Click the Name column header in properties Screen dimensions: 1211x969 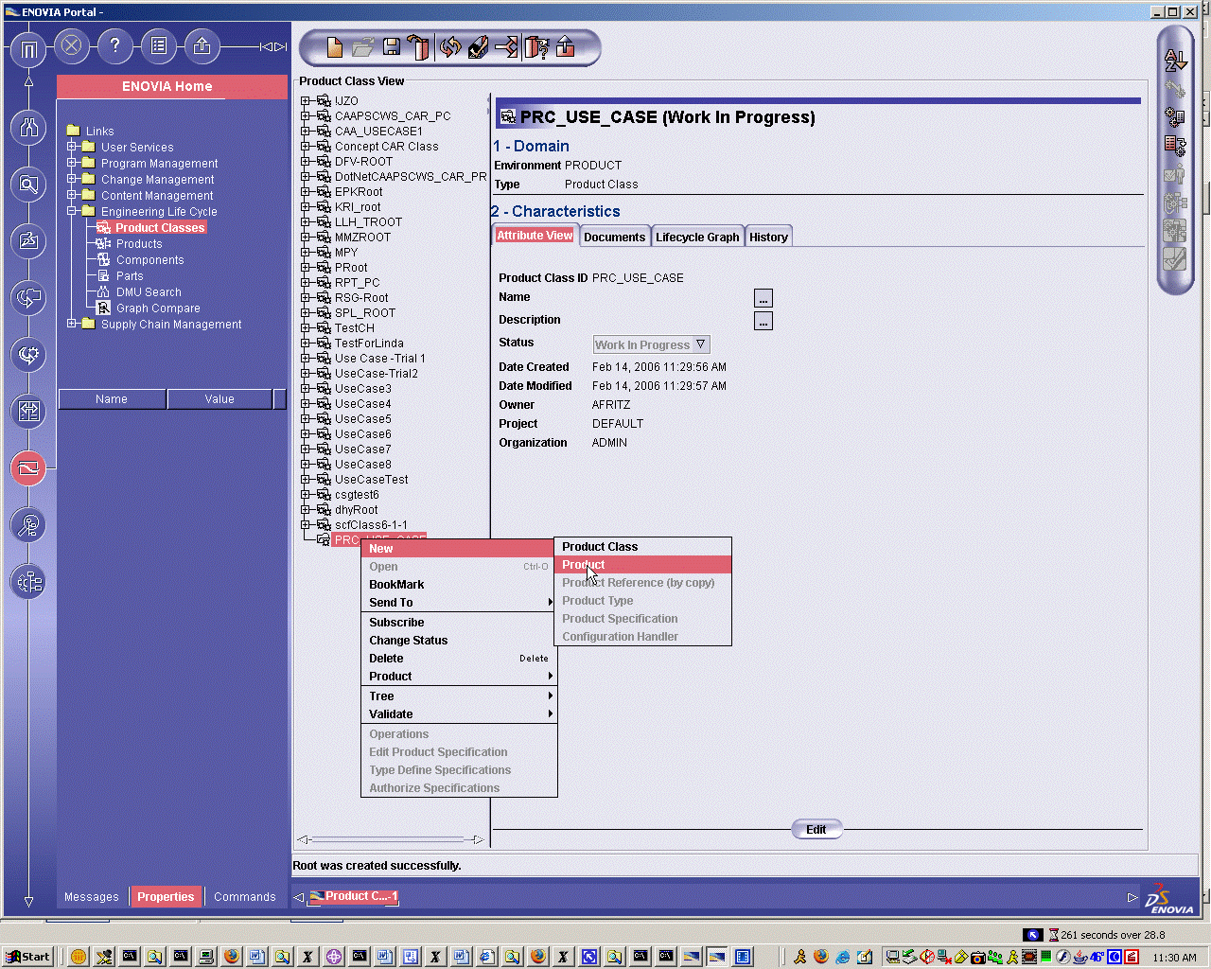112,399
